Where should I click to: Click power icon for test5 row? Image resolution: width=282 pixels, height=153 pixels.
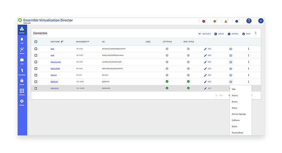(231, 49)
